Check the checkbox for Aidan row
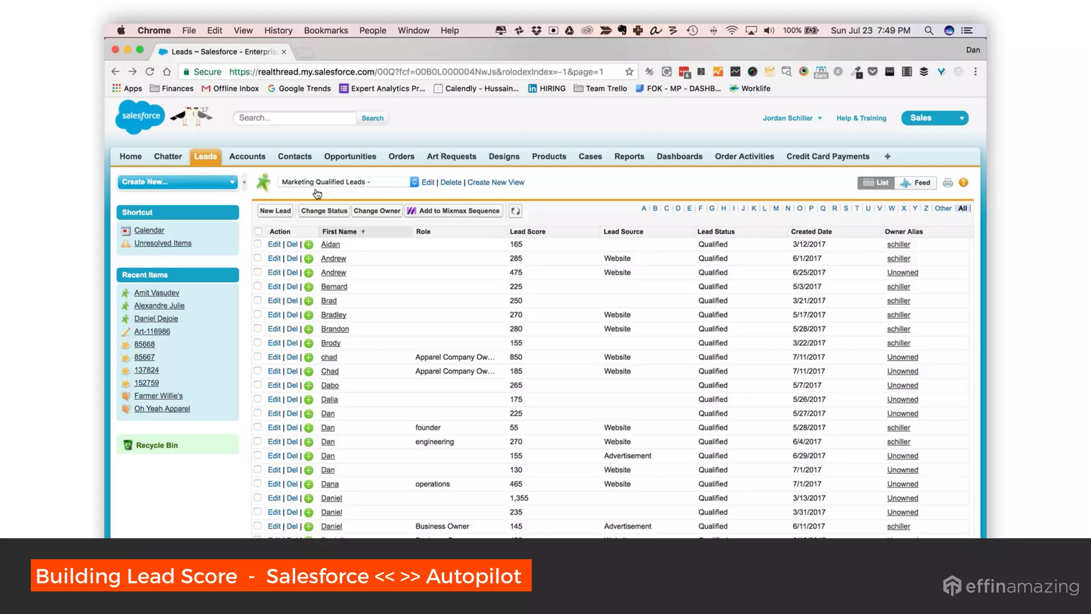 (258, 244)
